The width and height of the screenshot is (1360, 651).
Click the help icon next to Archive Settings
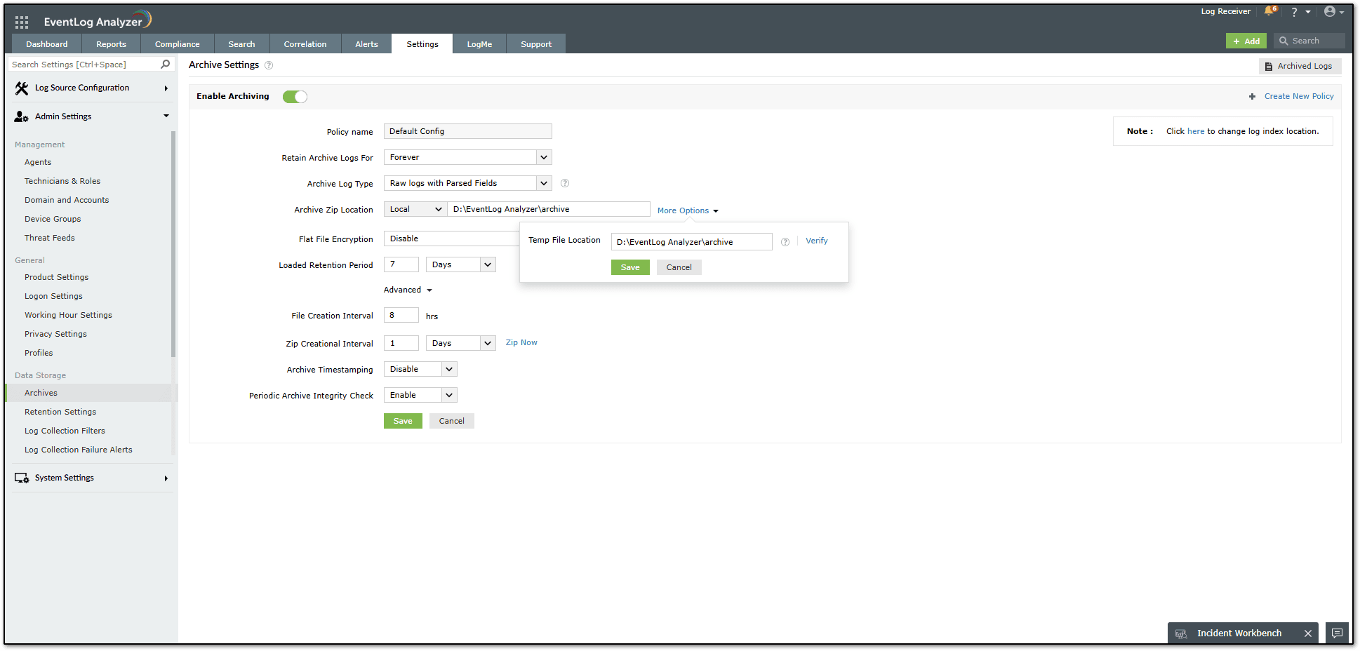click(x=269, y=65)
